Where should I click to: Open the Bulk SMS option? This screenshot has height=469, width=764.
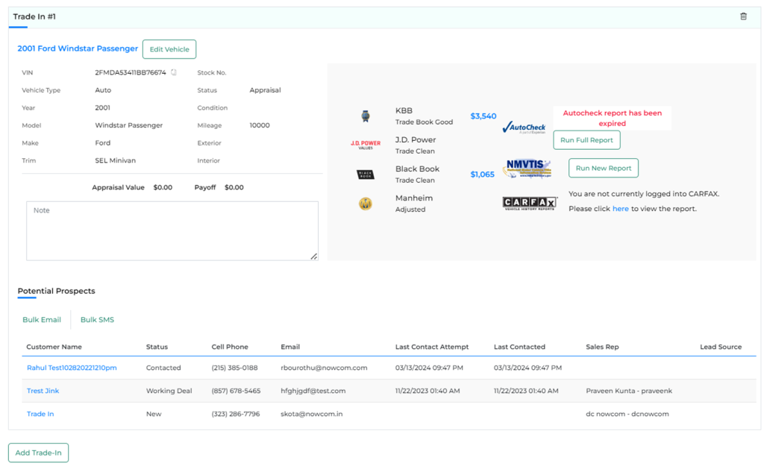tap(97, 320)
